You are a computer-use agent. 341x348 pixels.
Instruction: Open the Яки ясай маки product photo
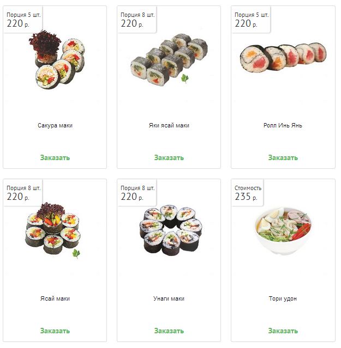tap(169, 60)
